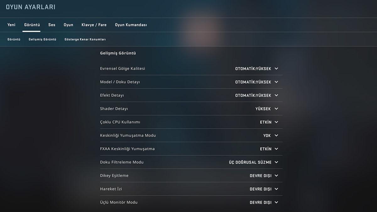Open Gösterge Kenar Konumları sub-tab
Image resolution: width=377 pixels, height=212 pixels.
click(x=85, y=40)
